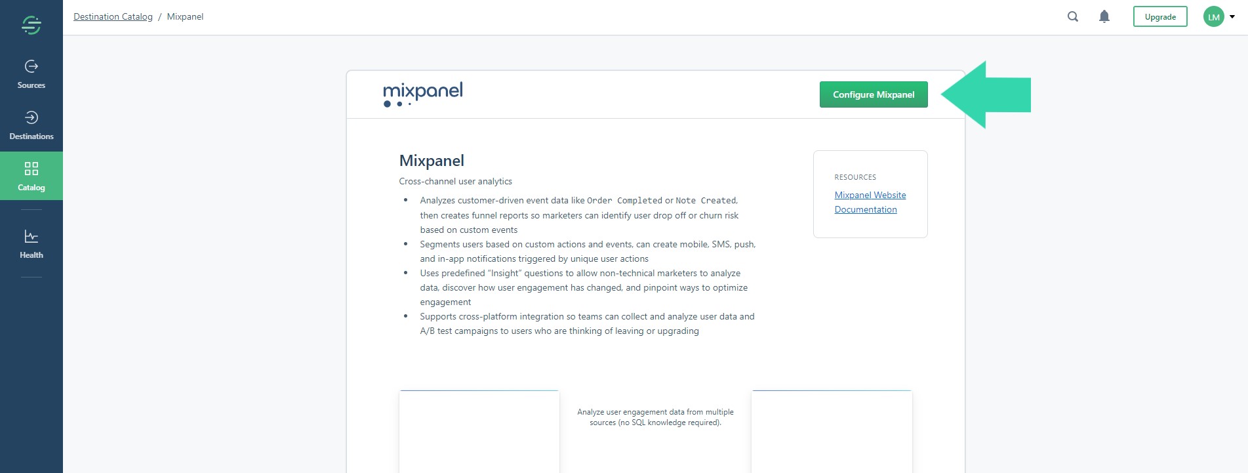Open the notifications bell

pos(1104,16)
